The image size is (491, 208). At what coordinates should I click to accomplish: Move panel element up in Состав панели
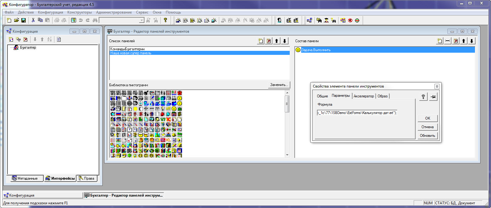coord(464,41)
